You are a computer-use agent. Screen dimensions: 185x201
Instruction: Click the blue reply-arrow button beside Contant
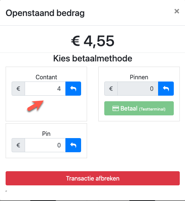click(x=73, y=89)
